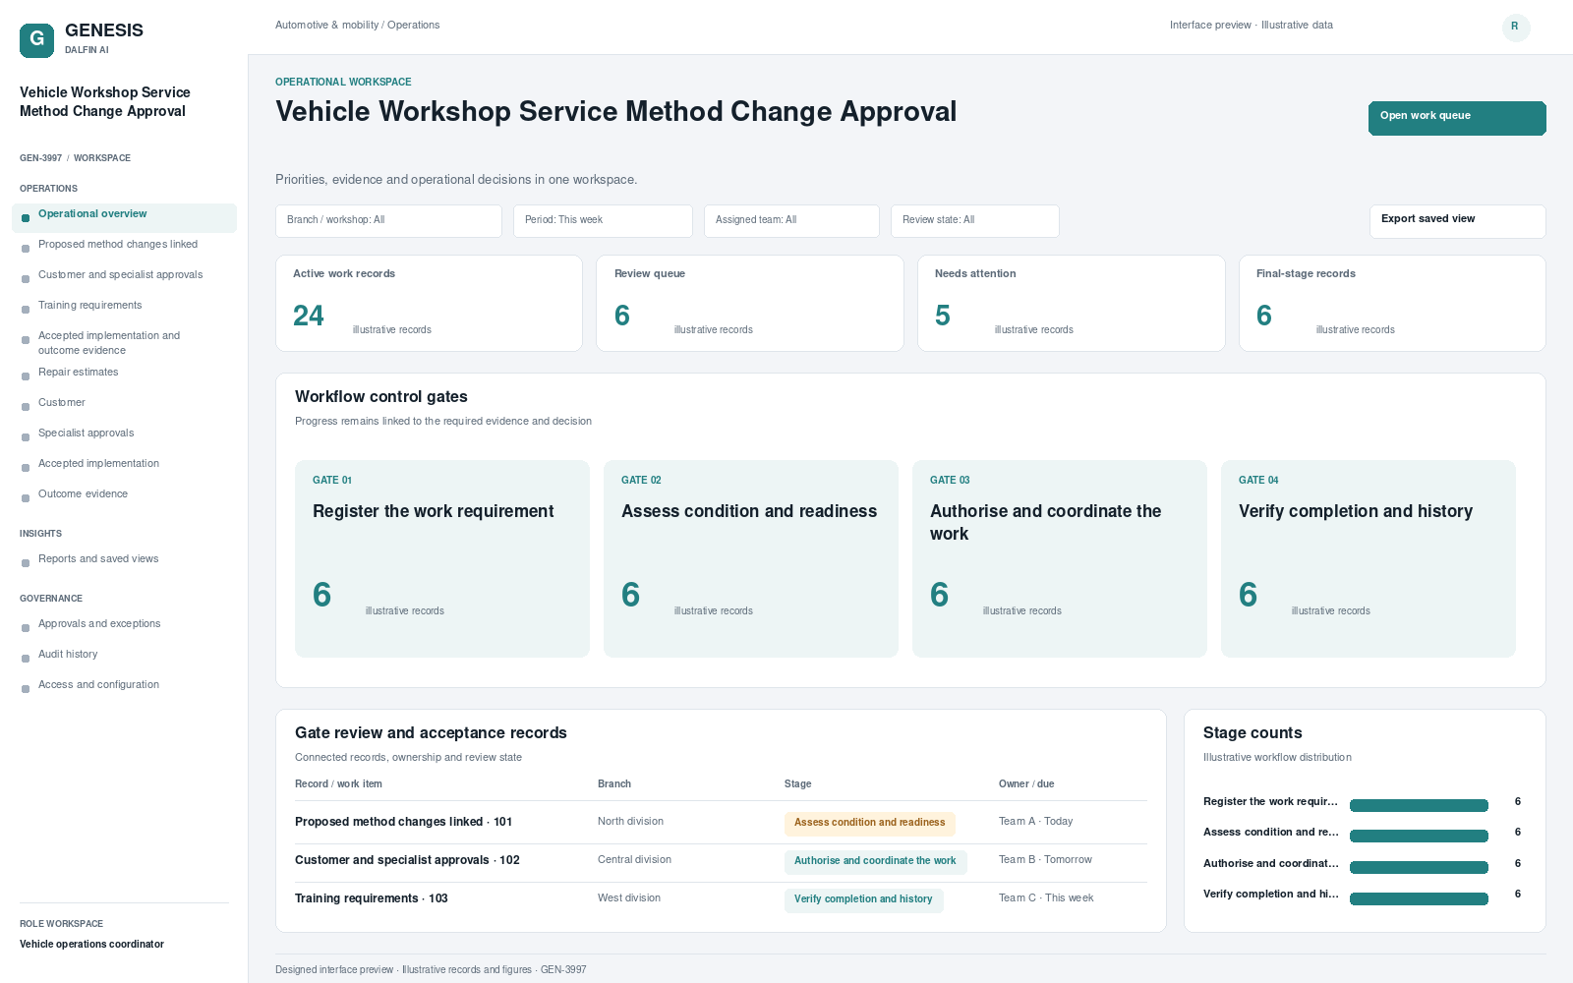Click the orange Assess condition and readiness badge
1573x983 pixels.
[x=870, y=824]
